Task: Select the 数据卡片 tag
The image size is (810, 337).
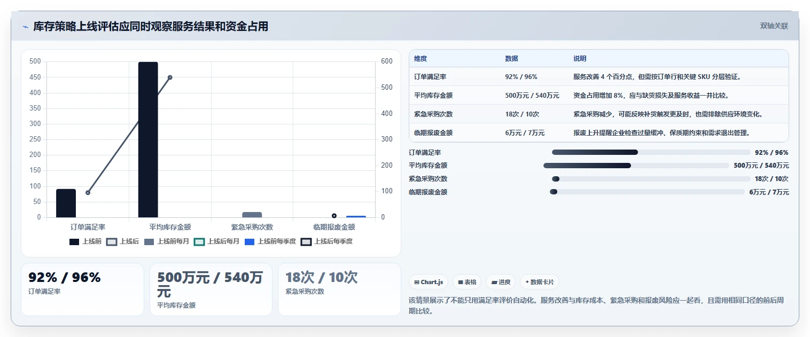Action: 540,282
